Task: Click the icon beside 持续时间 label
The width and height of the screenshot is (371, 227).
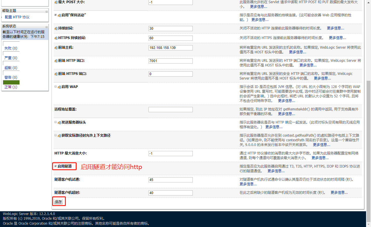Action: [x=56, y=29]
